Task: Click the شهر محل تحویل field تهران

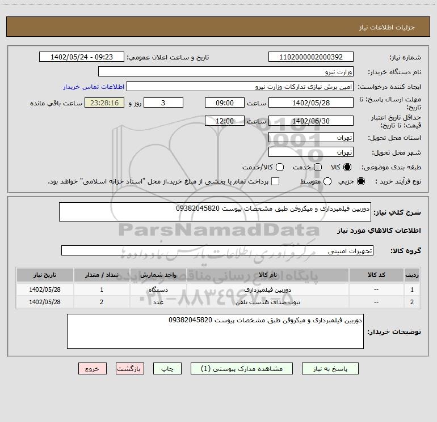Action: point(311,152)
